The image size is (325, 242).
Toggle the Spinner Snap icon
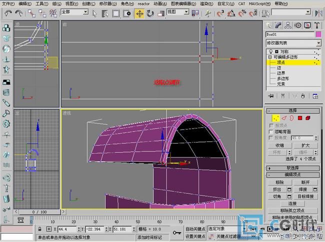pos(252,13)
